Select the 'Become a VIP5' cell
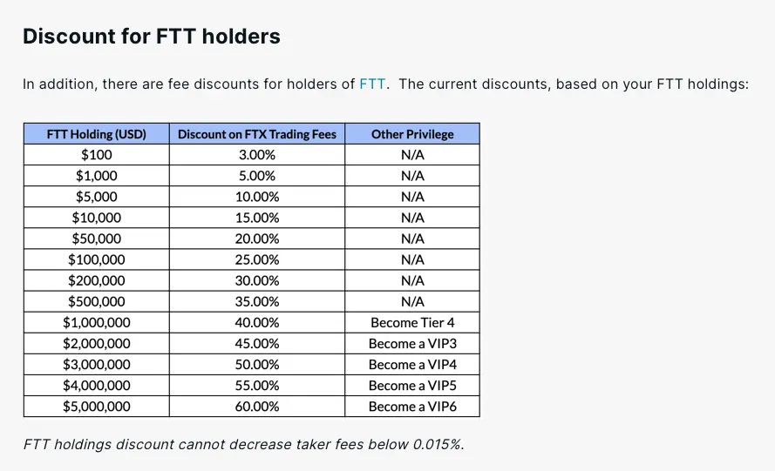The height and width of the screenshot is (471, 775). click(x=412, y=386)
